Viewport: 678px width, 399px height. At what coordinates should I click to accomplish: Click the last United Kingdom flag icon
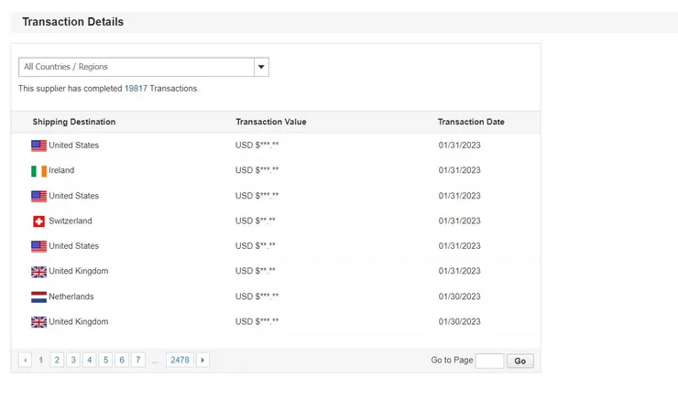pyautogui.click(x=38, y=322)
